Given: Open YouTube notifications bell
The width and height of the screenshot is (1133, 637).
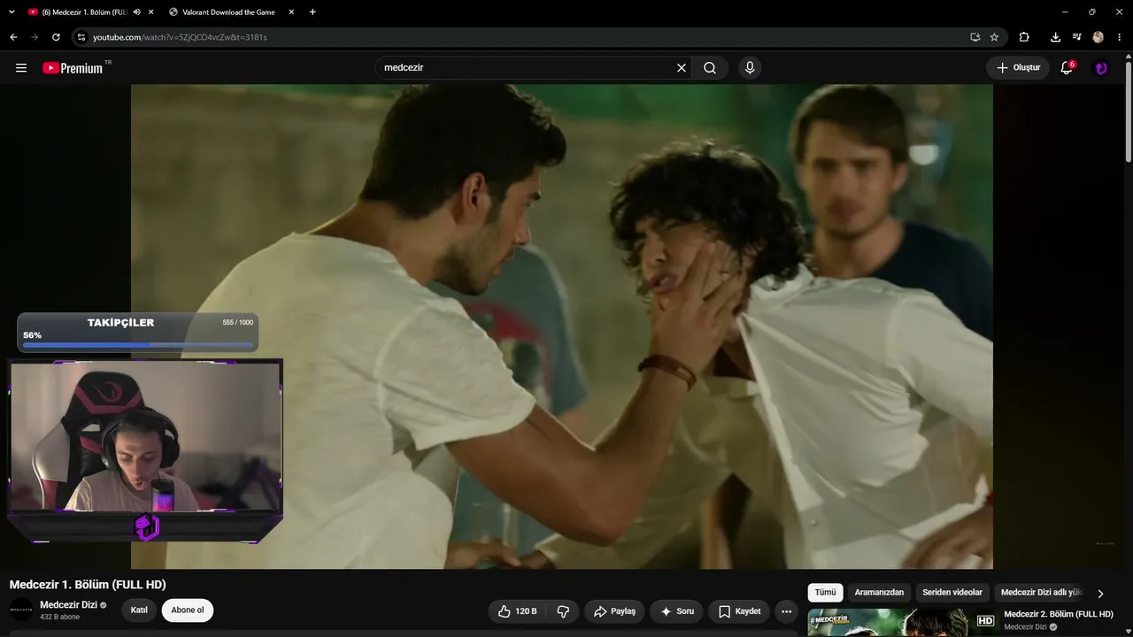Looking at the screenshot, I should click(1067, 68).
